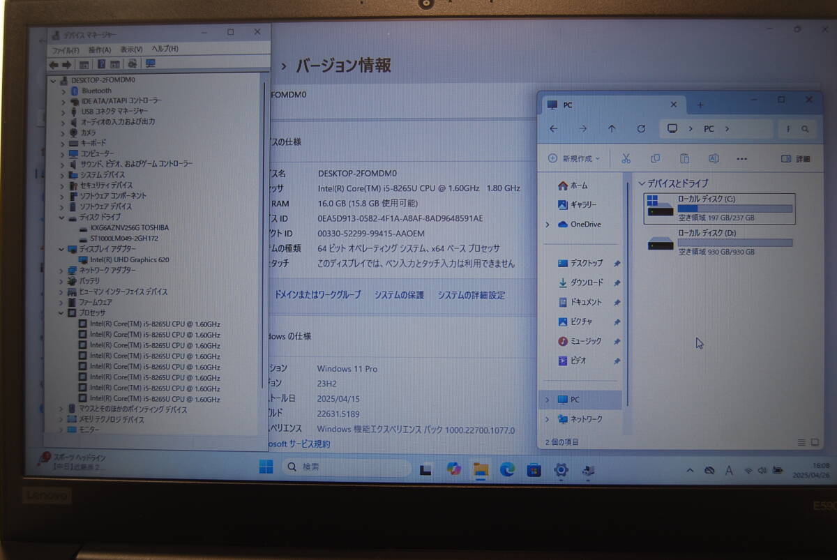
Task: Open the blue help icon in Device Manager toolbar
Action: tap(101, 64)
